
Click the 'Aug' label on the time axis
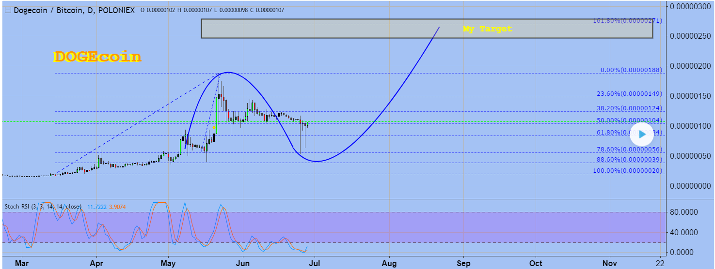(x=389, y=263)
